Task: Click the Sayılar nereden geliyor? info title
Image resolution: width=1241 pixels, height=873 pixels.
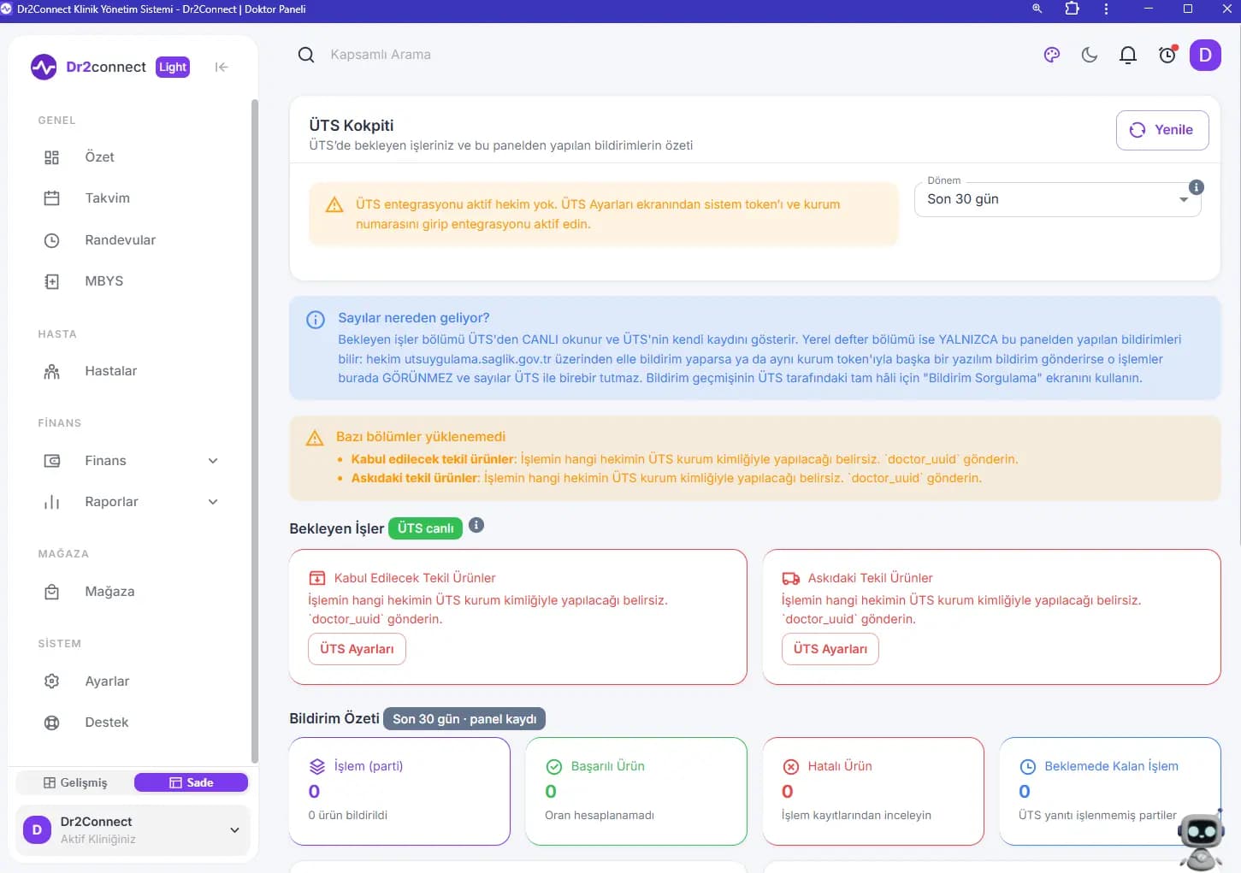Action: (414, 318)
